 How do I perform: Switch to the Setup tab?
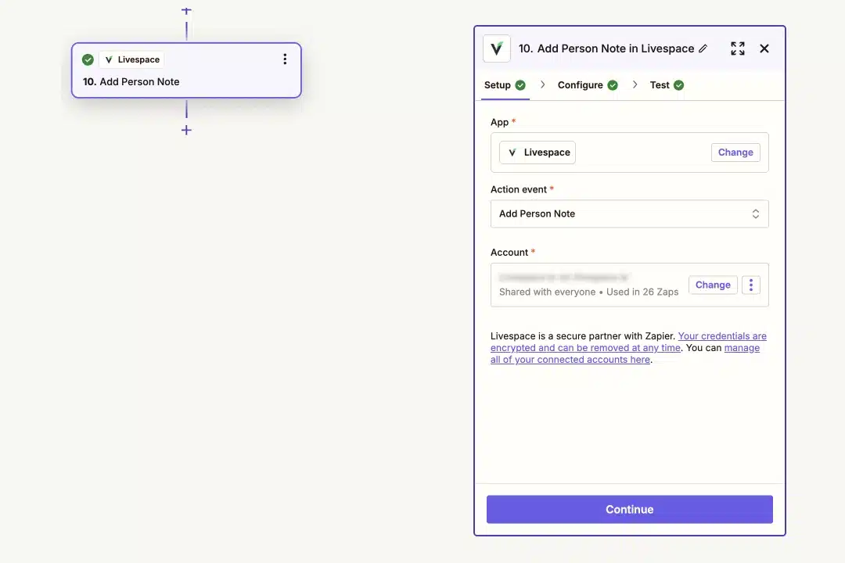pos(505,85)
